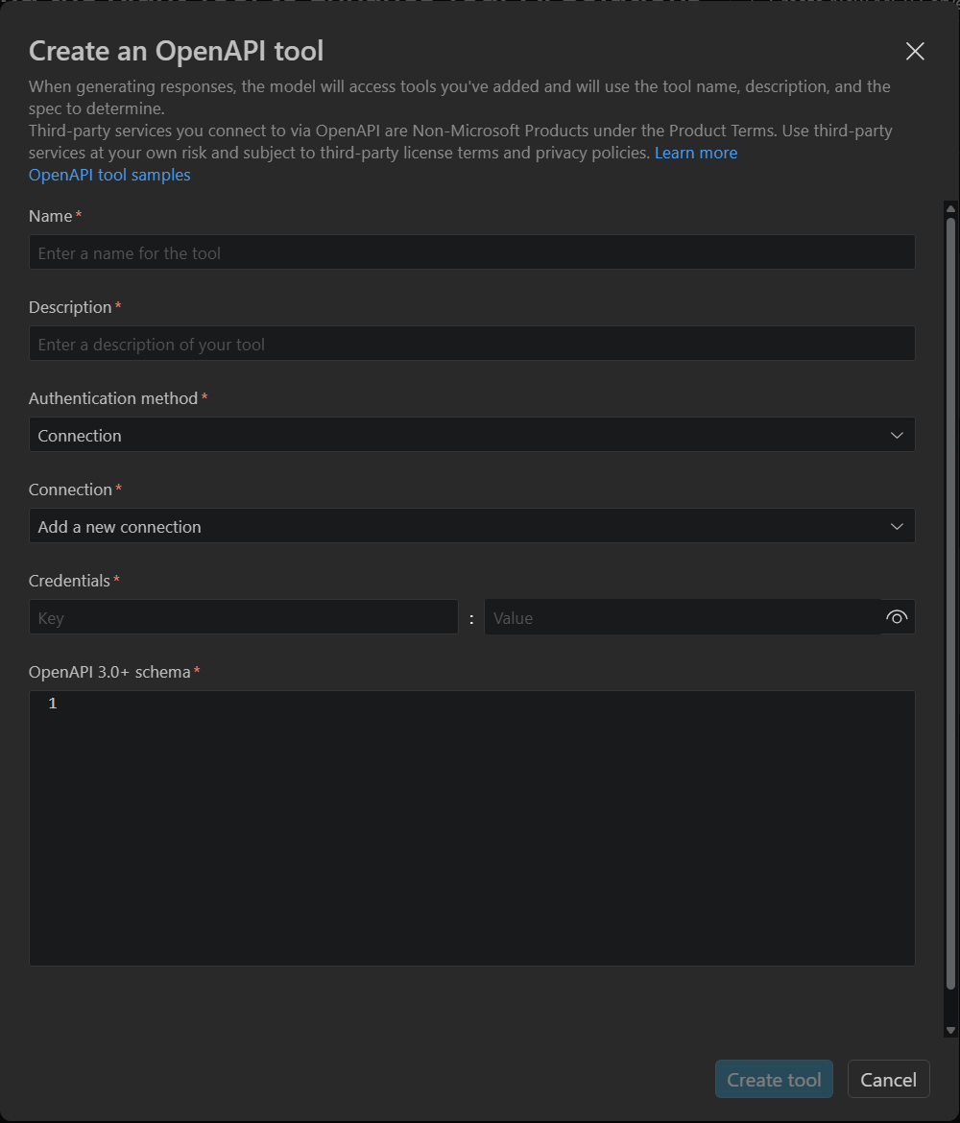Cancel the dialog
Viewport: 960px width, 1123px height.
coord(888,1079)
